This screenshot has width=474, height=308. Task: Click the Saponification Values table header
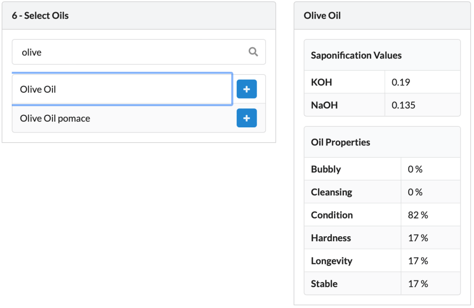coord(356,56)
